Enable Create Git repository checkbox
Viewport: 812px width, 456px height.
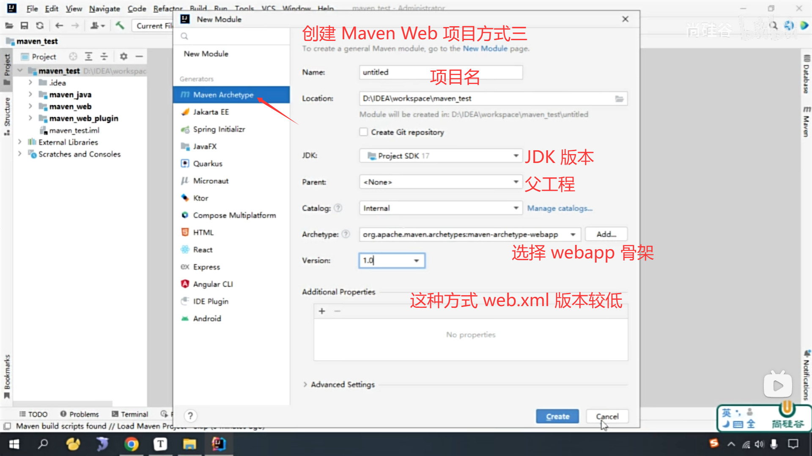point(364,132)
